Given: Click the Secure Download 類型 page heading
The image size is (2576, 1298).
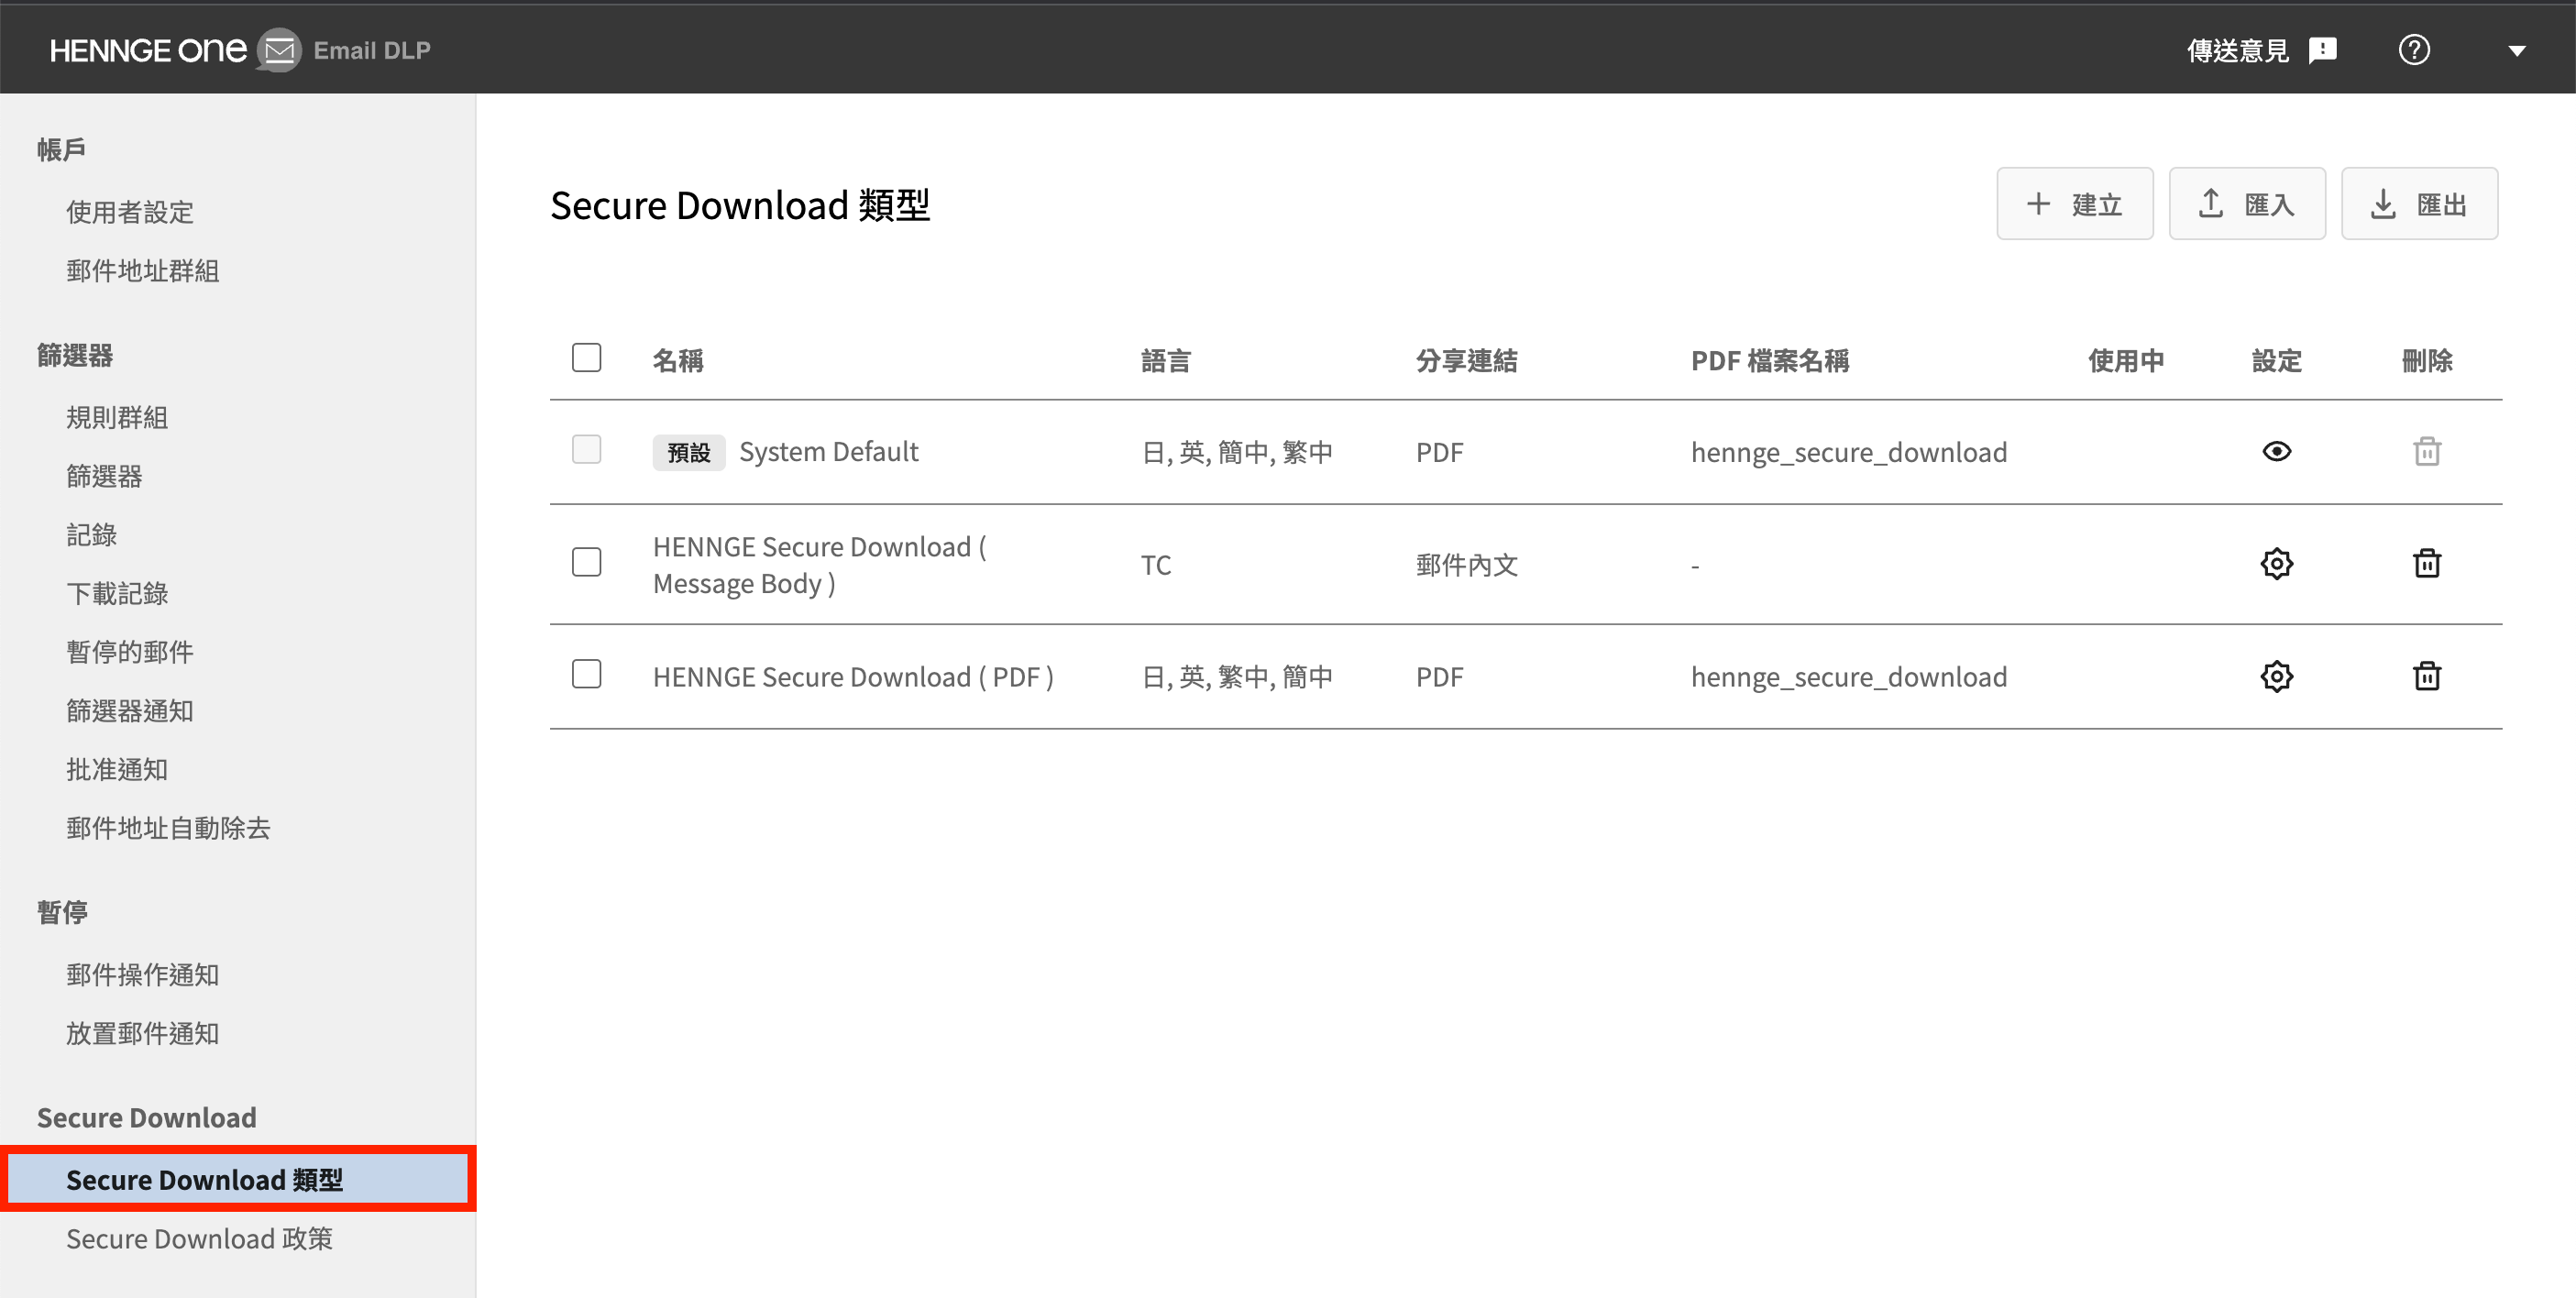Looking at the screenshot, I should 740,205.
